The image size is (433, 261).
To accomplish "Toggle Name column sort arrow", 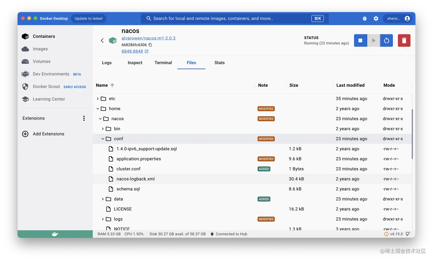I will 112,85.
